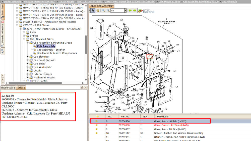
Task: Open Cab Assembly & Mounting Group breadcrumb
Action: click(201, 2)
